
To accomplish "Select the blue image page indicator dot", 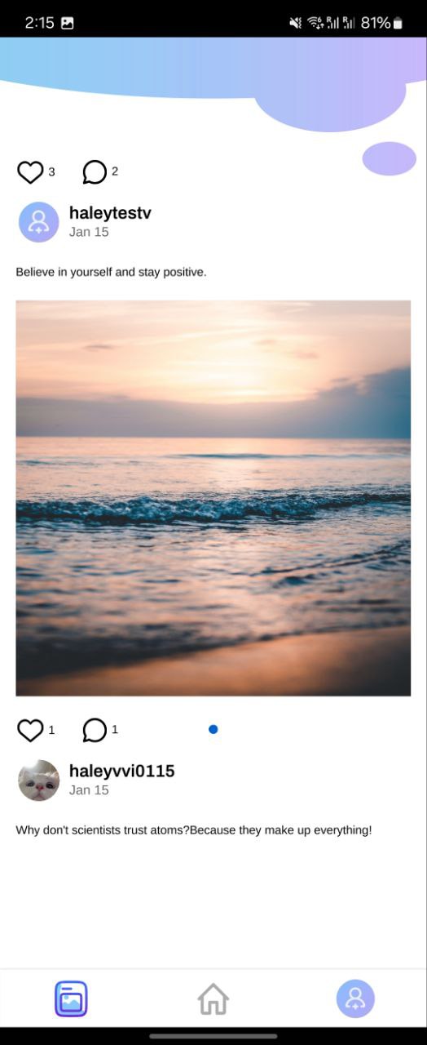I will pyautogui.click(x=213, y=729).
